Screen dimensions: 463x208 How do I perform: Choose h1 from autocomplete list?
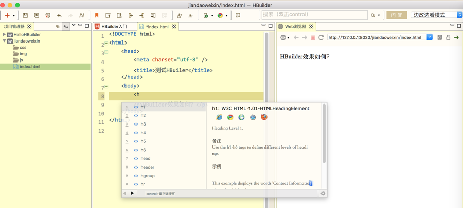[164, 107]
